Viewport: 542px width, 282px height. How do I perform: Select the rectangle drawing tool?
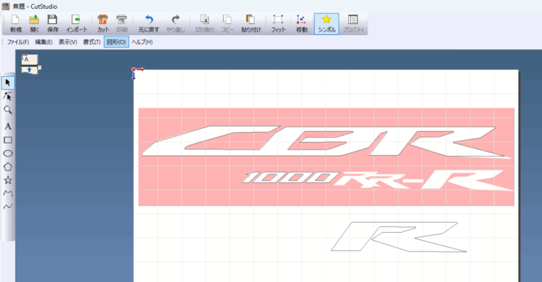click(7, 140)
